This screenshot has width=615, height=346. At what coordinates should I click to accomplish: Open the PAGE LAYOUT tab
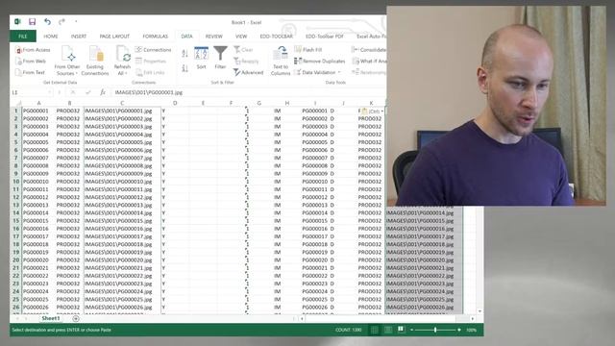(x=114, y=37)
